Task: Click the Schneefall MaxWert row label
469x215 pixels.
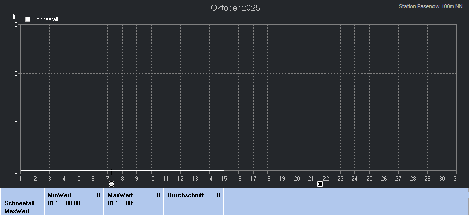Action: pos(19,207)
